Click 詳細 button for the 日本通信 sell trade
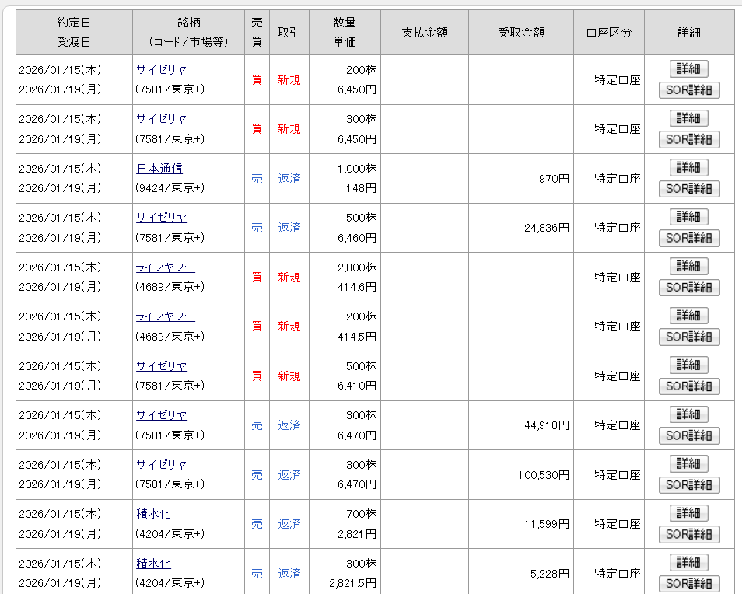Image resolution: width=742 pixels, height=594 pixels. pos(688,168)
